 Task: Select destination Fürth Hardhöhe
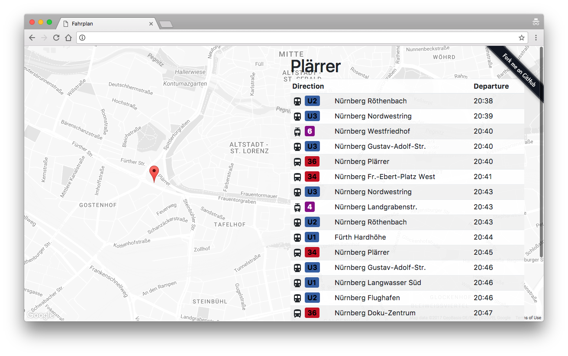pos(360,237)
